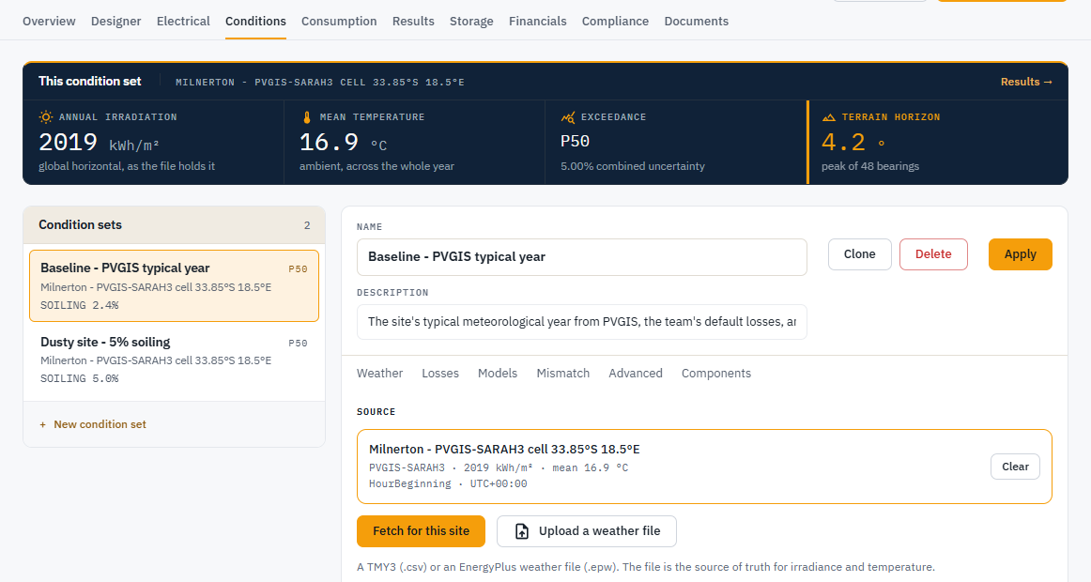Apply the condition set
The height and width of the screenshot is (582, 1091).
tap(1020, 254)
